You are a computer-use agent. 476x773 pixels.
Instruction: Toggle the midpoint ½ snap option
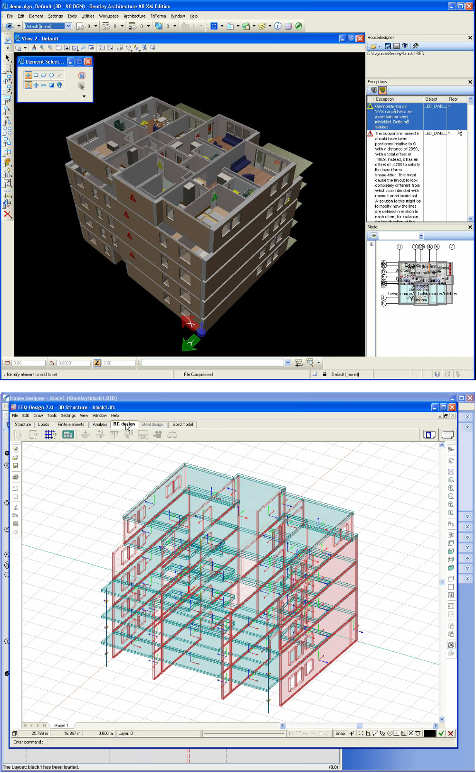382,734
